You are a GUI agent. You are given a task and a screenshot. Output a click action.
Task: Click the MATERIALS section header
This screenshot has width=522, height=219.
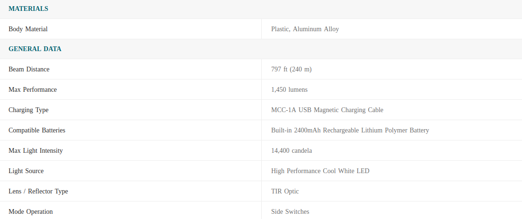pos(28,9)
